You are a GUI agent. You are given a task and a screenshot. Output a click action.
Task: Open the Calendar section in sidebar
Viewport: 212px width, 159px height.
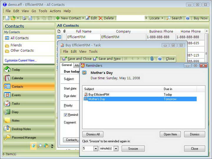coord(17,78)
